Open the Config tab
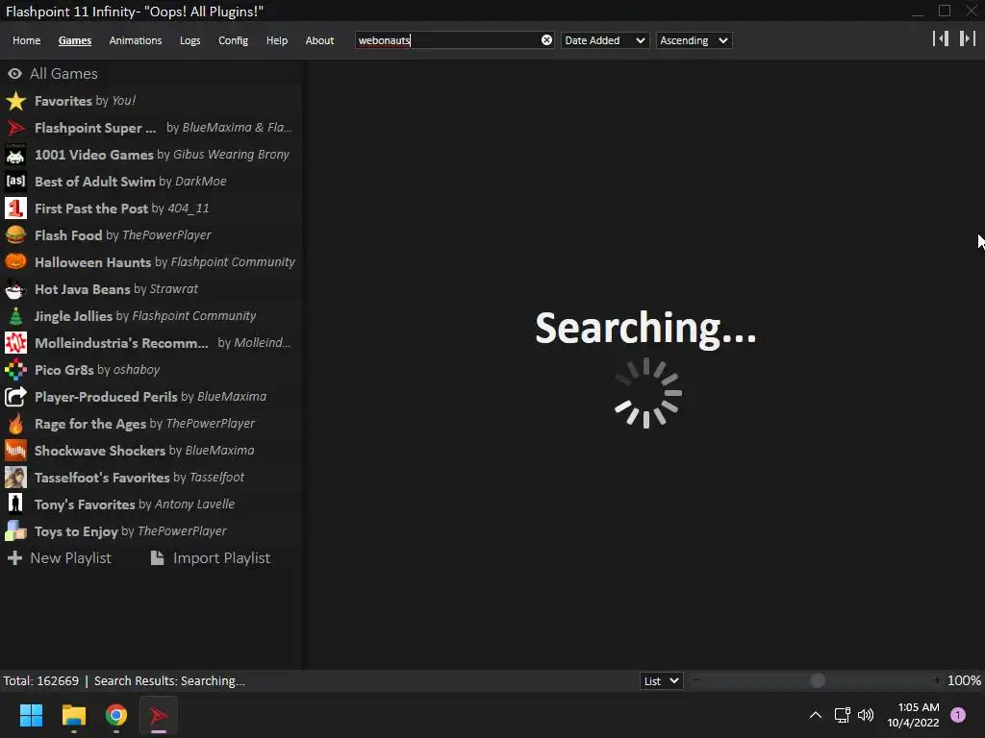This screenshot has height=738, width=985. point(233,40)
